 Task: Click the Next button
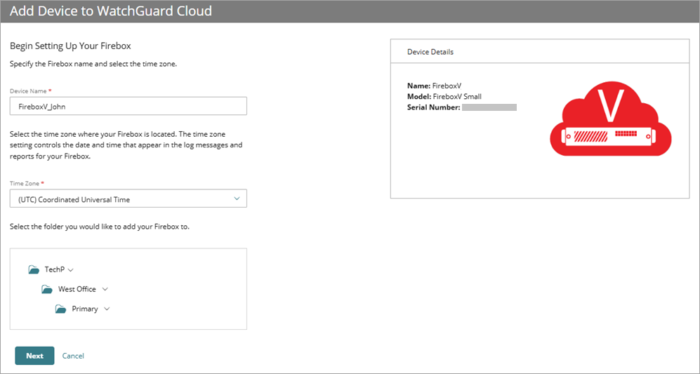[34, 356]
